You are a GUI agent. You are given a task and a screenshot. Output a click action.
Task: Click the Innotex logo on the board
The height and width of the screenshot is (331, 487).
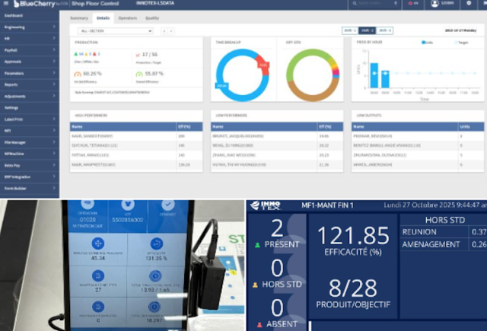point(266,205)
